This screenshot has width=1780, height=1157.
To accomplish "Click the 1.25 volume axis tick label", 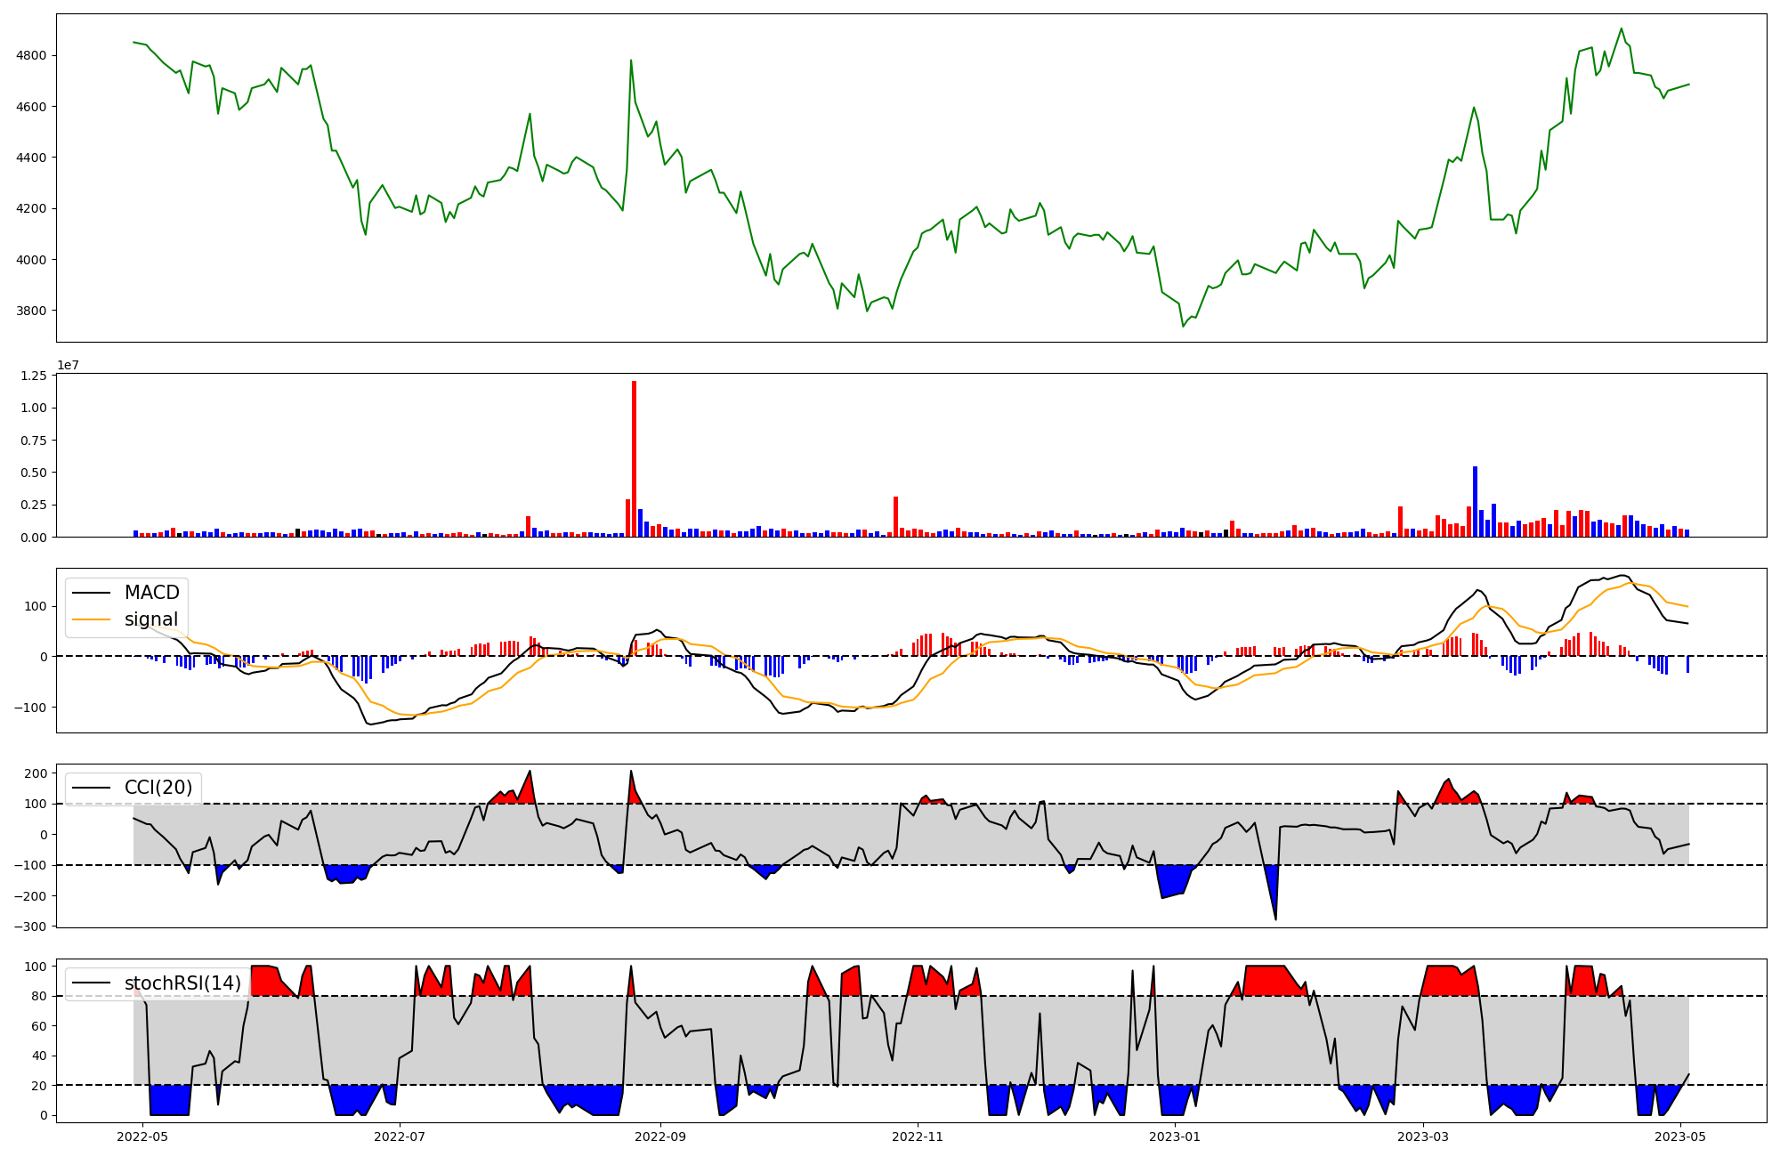I will click(32, 376).
